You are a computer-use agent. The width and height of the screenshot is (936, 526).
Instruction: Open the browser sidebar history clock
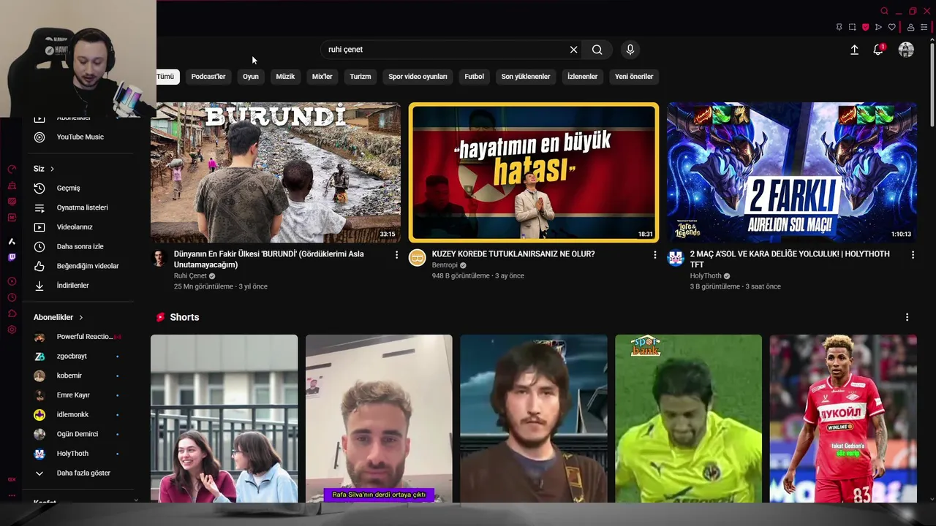12,297
